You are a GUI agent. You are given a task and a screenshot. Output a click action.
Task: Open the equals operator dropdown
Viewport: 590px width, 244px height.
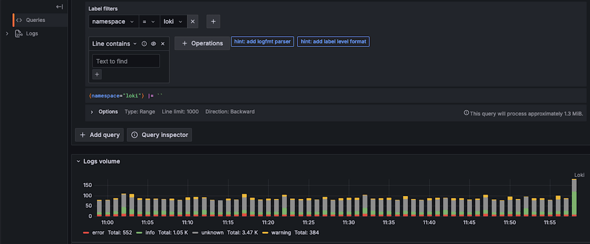[x=149, y=22]
